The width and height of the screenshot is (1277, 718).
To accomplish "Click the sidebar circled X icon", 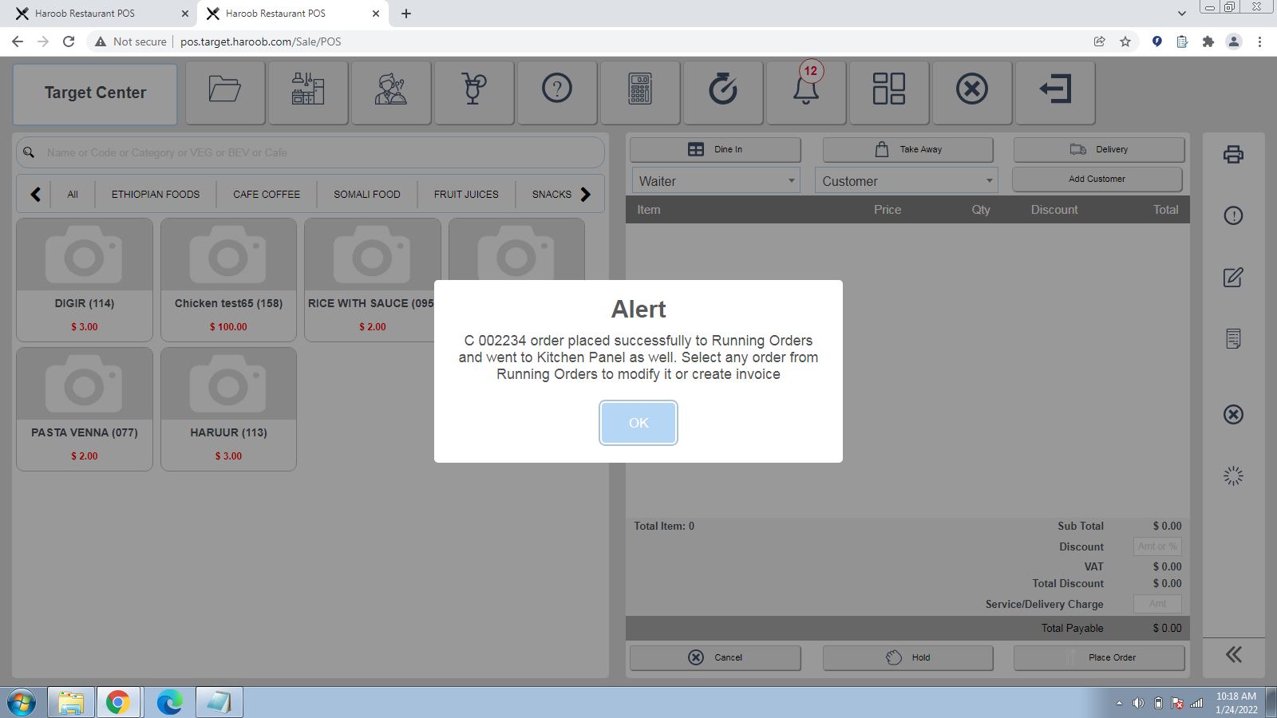I will (x=1233, y=414).
